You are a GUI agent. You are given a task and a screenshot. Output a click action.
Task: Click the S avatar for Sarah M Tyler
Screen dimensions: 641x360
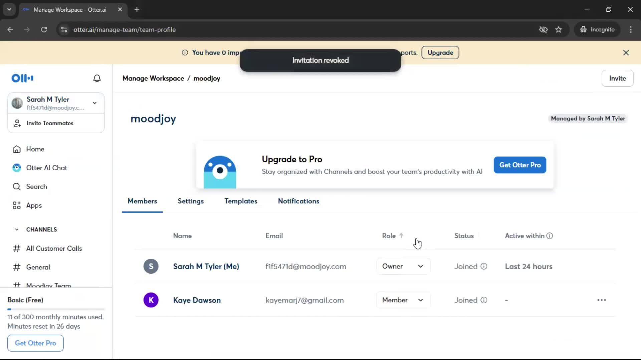[x=151, y=267]
